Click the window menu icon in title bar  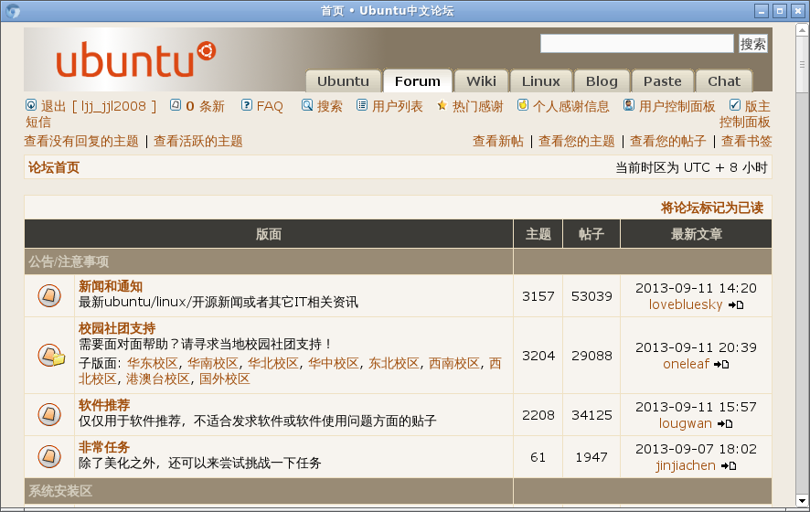14,11
